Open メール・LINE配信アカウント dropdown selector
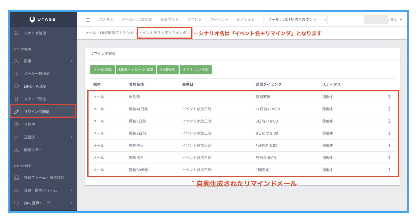 click(295, 19)
